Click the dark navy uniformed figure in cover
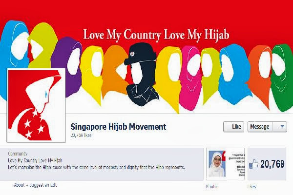This screenshot has height=195, width=293. 141,75
